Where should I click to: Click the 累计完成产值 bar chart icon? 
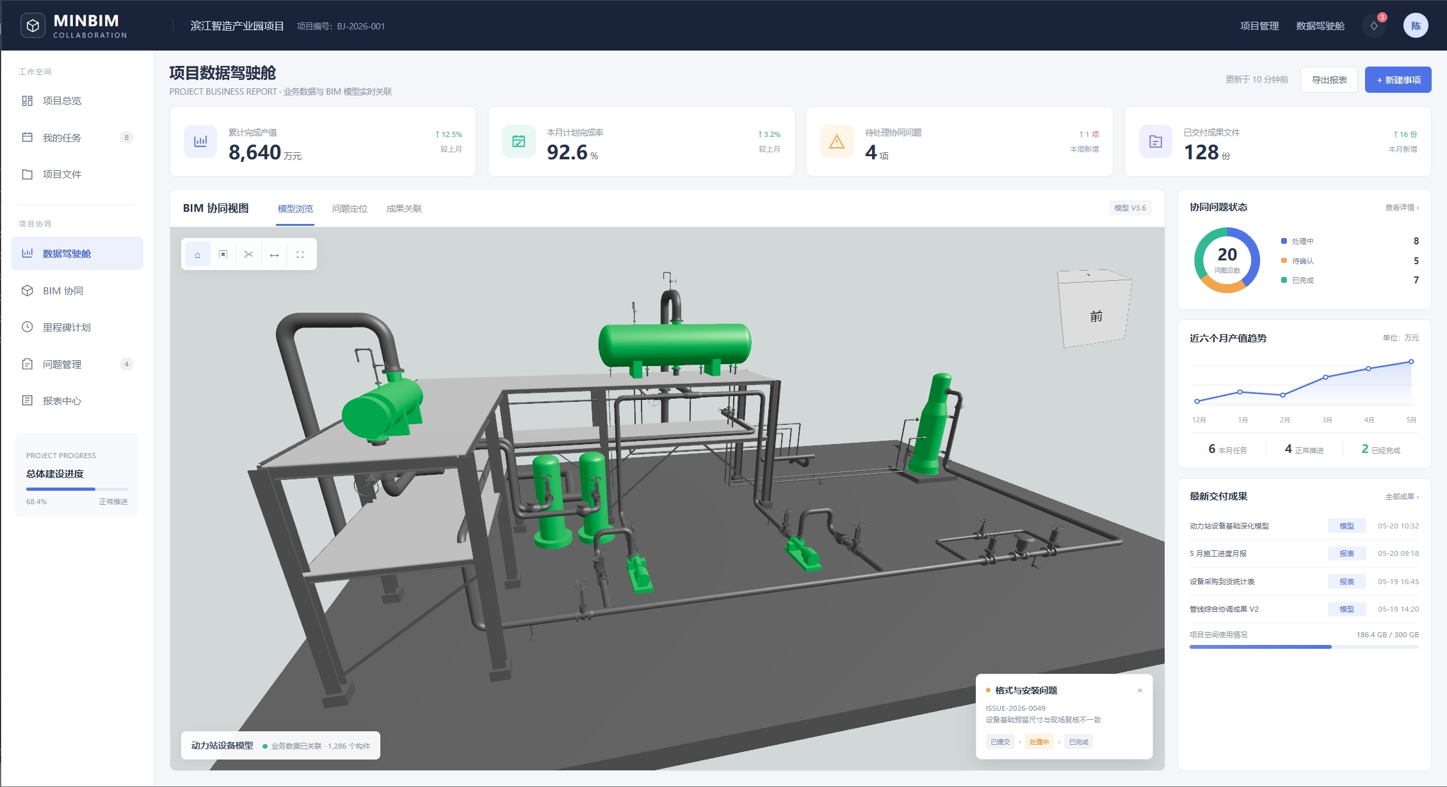[200, 141]
